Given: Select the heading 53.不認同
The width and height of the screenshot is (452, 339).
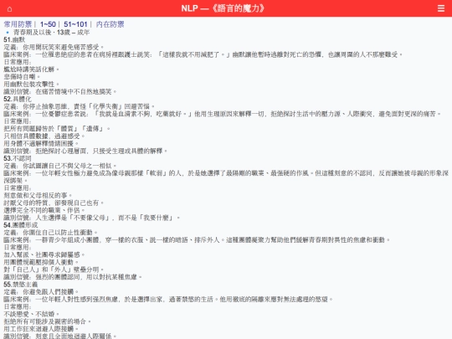Looking at the screenshot, I should pyautogui.click(x=18, y=158).
